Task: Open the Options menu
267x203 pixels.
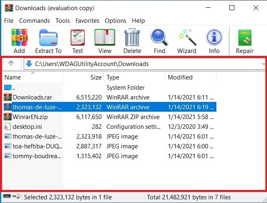Action: click(x=116, y=21)
